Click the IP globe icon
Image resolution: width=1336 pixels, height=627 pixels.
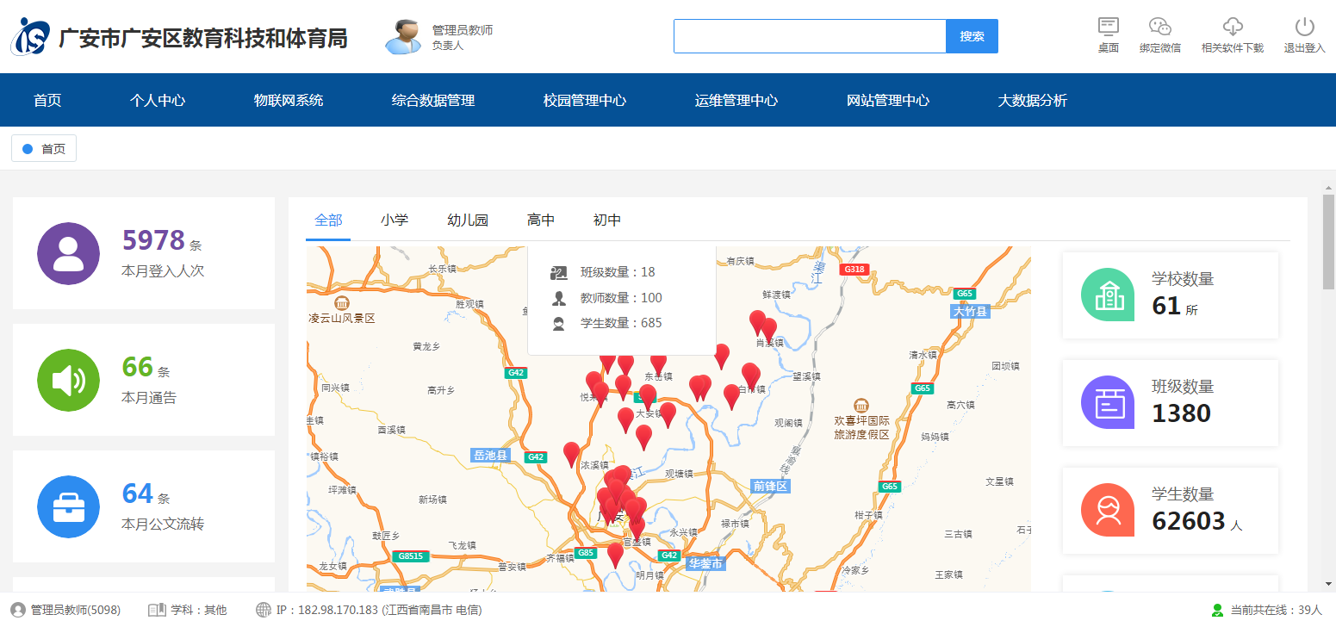[x=264, y=610]
